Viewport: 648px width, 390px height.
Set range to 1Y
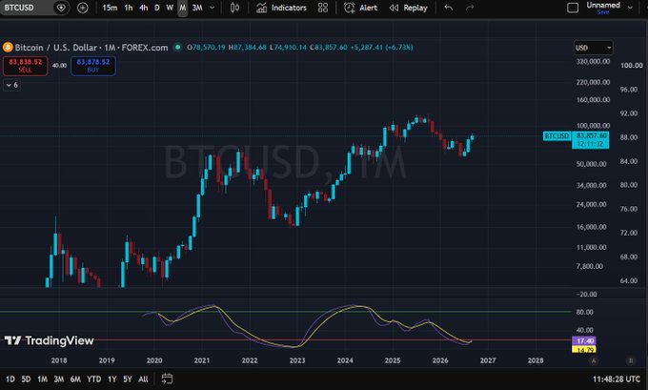pyautogui.click(x=112, y=380)
